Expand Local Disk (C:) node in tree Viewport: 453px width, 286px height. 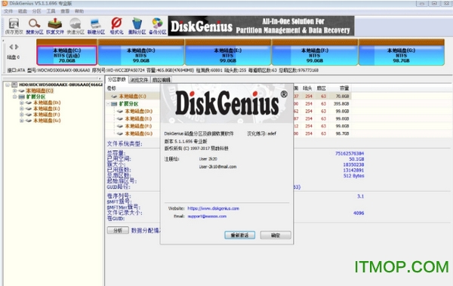(15, 91)
